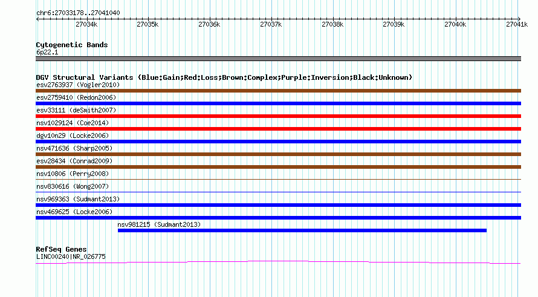Viewport: 538px width, 297px height.
Task: Click the 27040k ruler mark
Action: point(455,24)
